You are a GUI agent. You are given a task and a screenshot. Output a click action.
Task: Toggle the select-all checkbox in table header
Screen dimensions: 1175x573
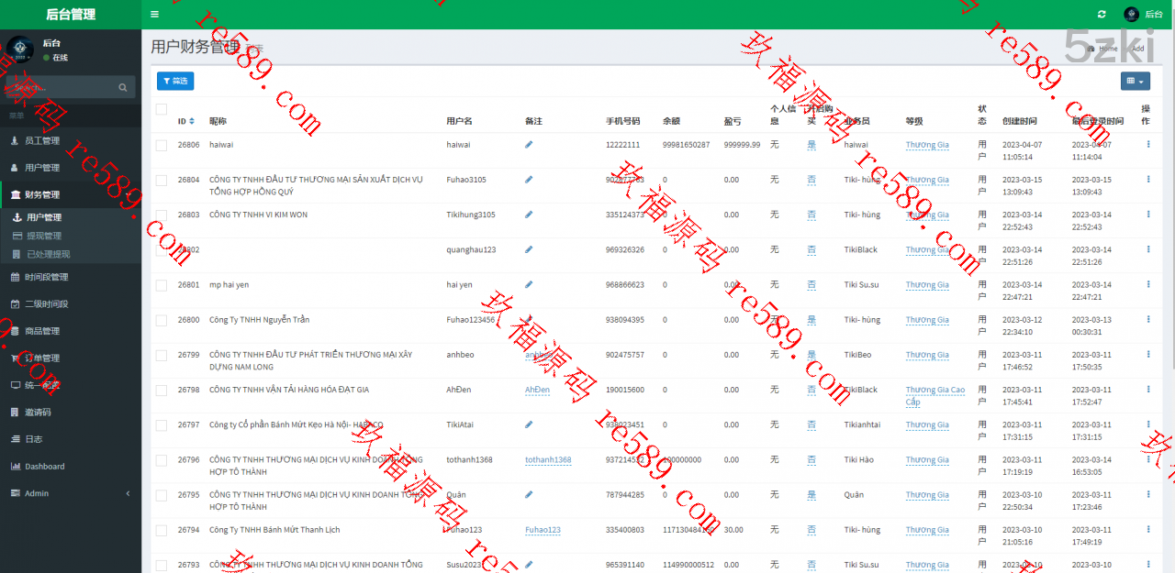(162, 109)
